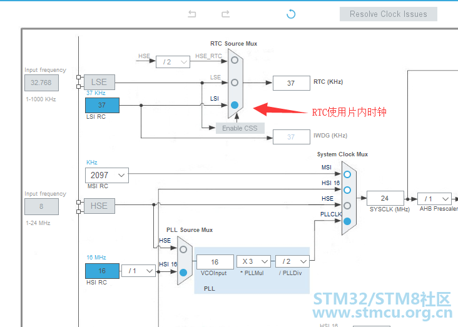Click the RTC Source Mux label
This screenshot has height=327, width=458.
[233, 44]
